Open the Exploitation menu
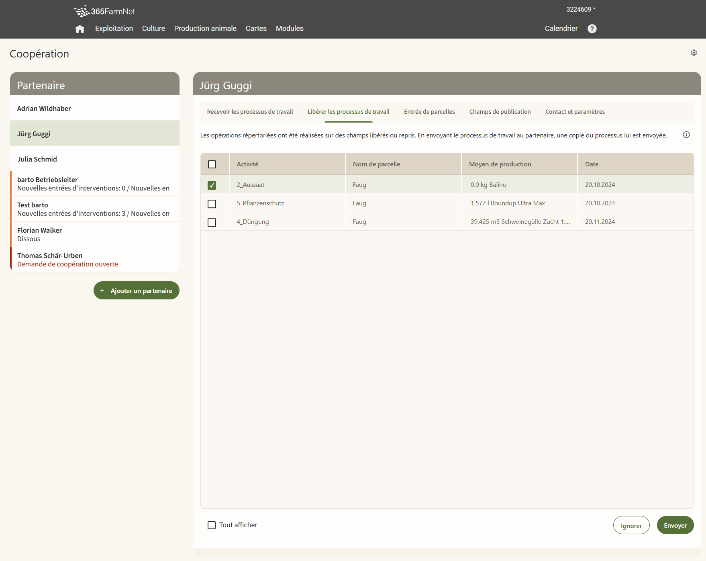The width and height of the screenshot is (706, 561). pos(114,29)
